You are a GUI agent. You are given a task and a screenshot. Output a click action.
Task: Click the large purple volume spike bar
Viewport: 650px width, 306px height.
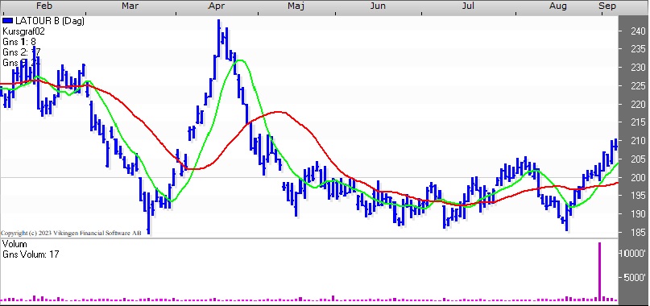click(x=599, y=271)
